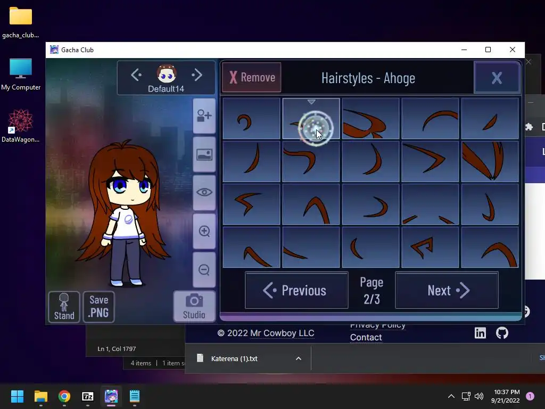Open the volume control in system tray
The width and height of the screenshot is (545, 409).
click(479, 396)
